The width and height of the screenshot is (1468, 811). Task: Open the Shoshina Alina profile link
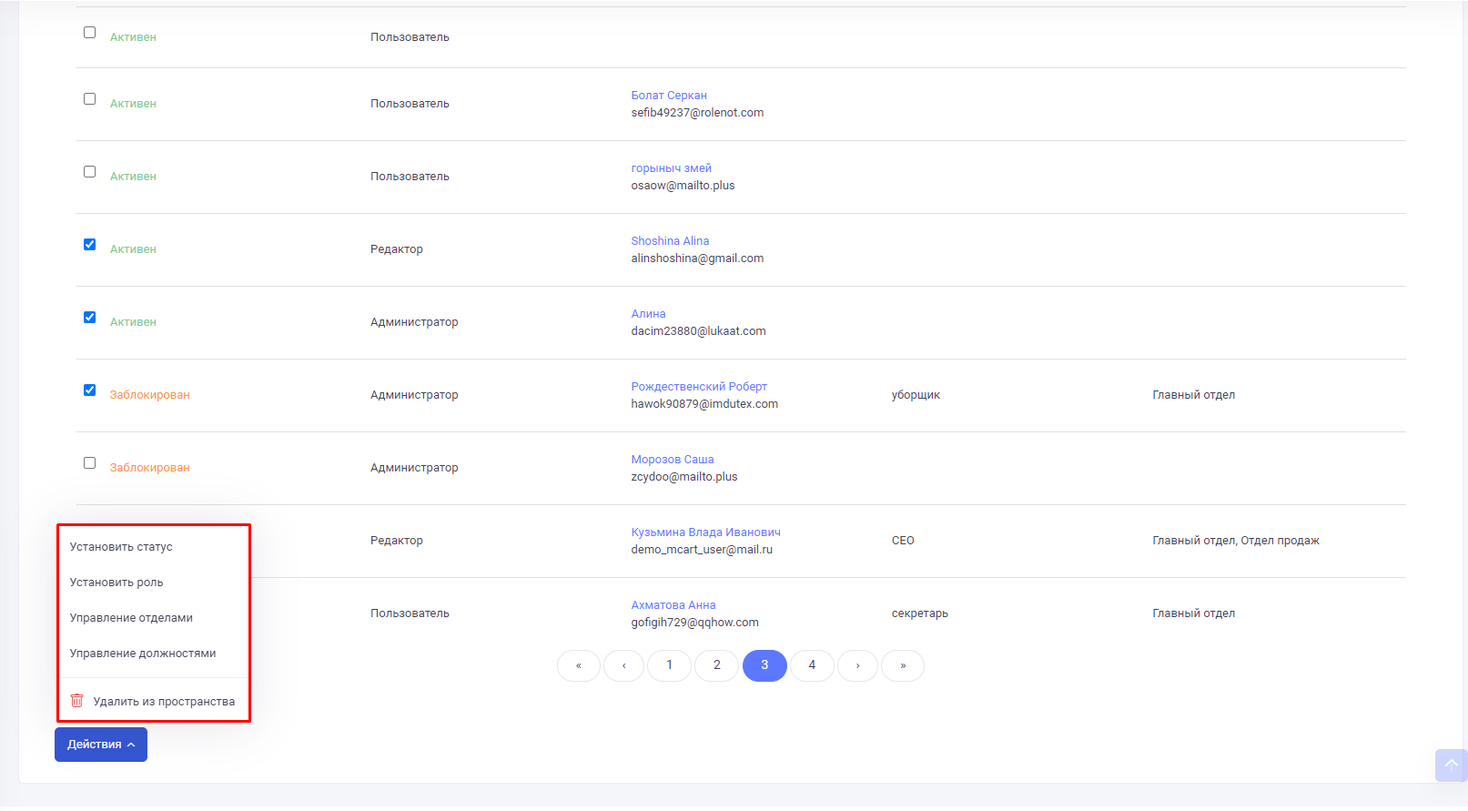(x=670, y=241)
